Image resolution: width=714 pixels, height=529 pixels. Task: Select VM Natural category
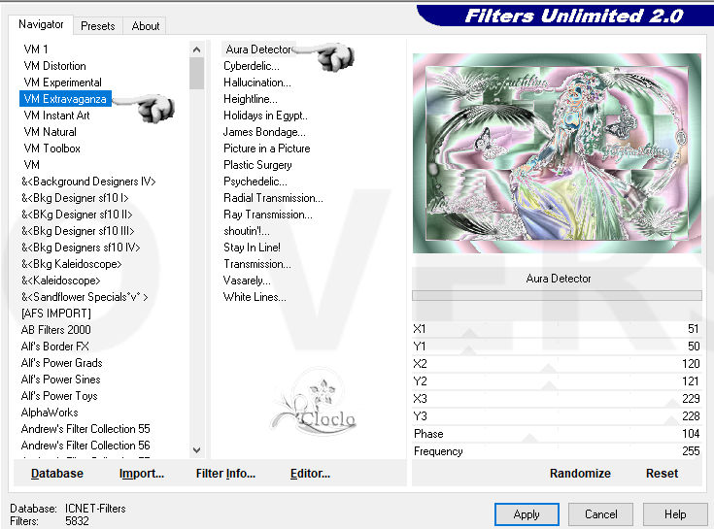[51, 132]
